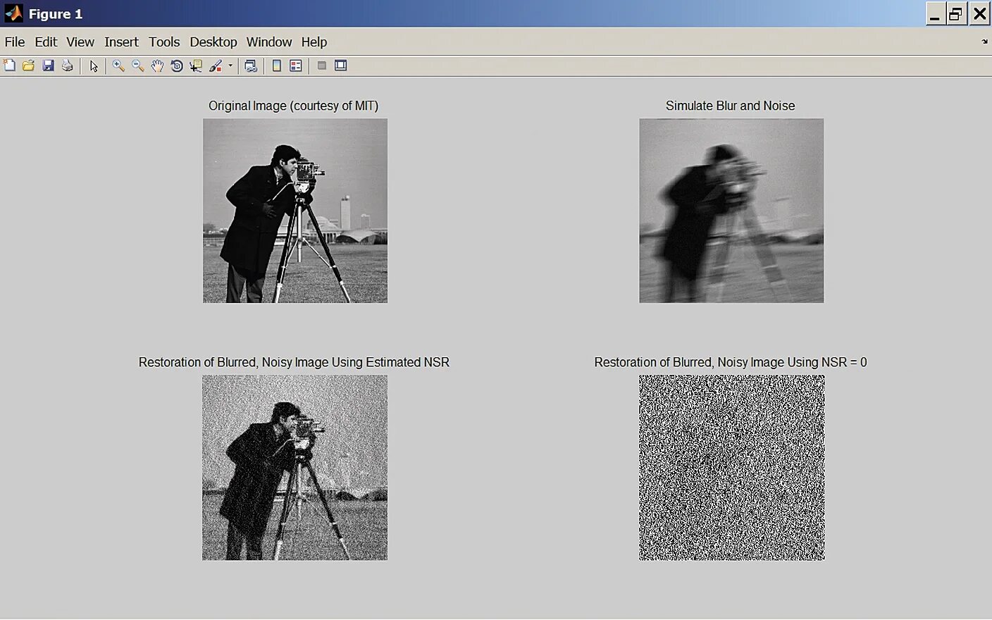The height and width of the screenshot is (620, 992).
Task: Open the Insert menu
Action: 121,42
